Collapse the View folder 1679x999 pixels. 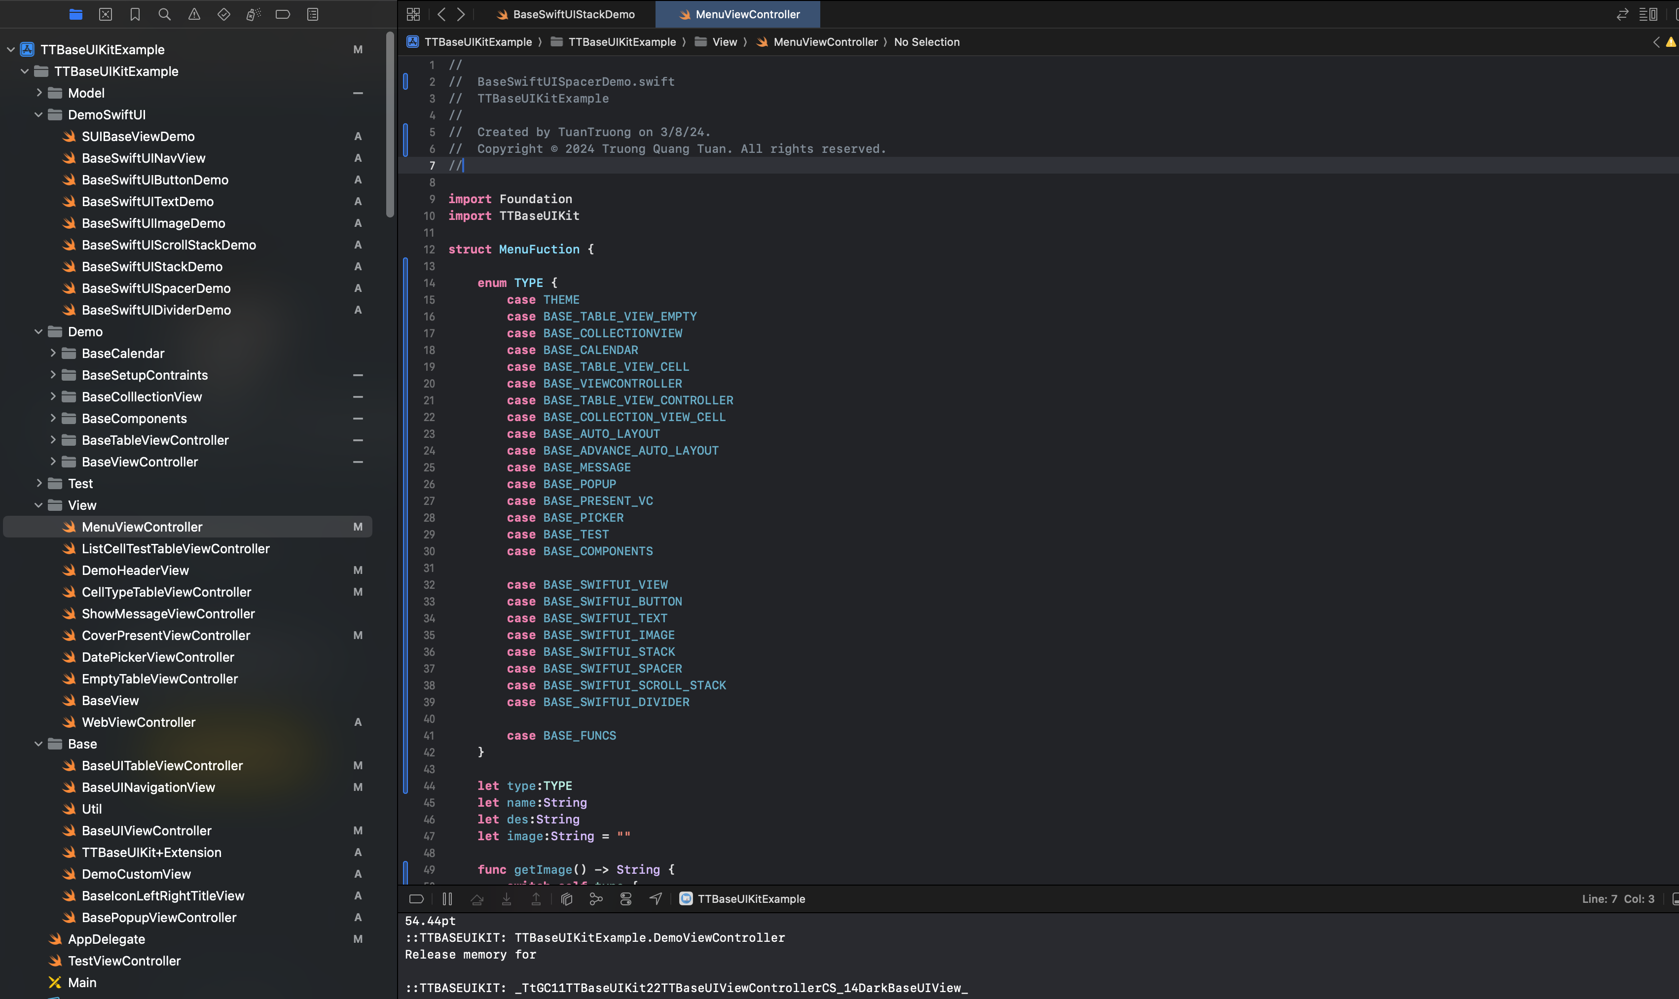tap(38, 505)
